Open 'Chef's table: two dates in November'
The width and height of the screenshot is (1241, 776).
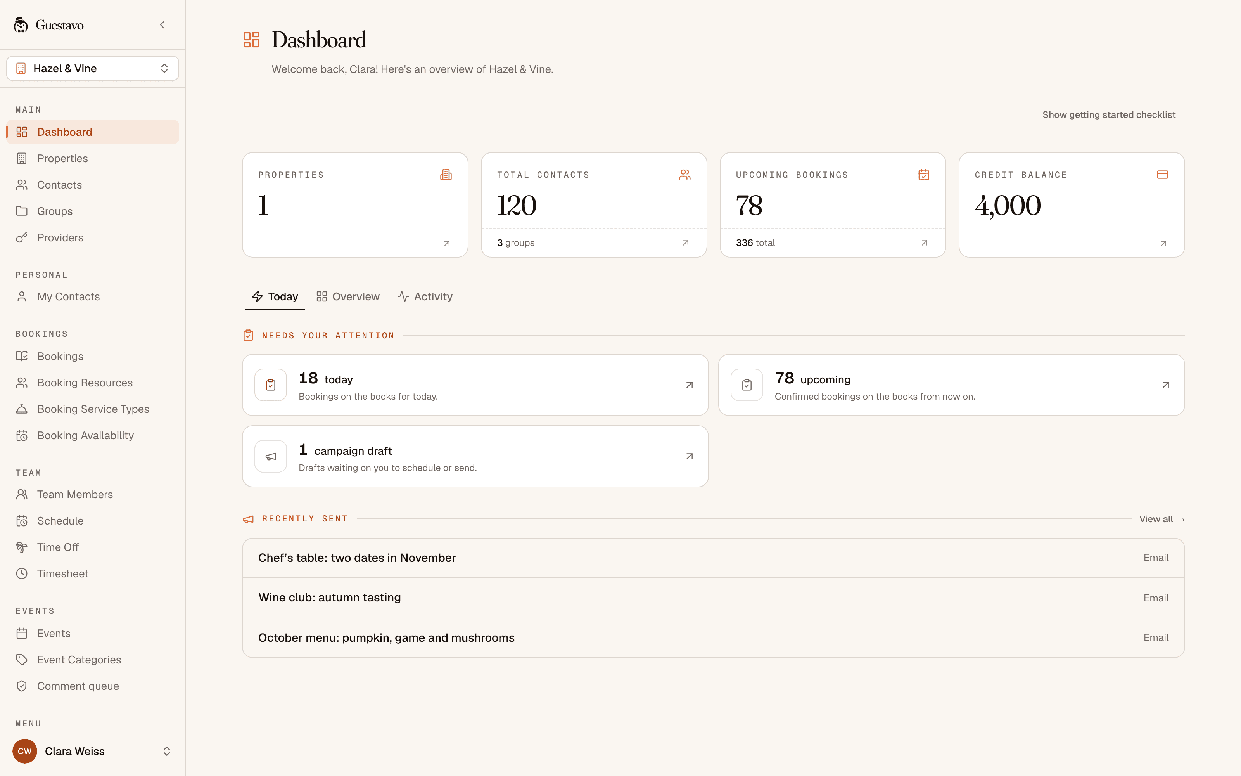[713, 558]
